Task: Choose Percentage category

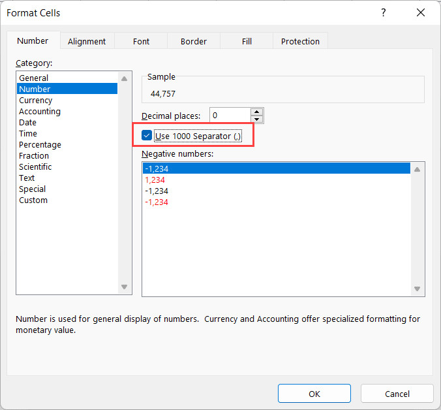Action: pos(40,145)
